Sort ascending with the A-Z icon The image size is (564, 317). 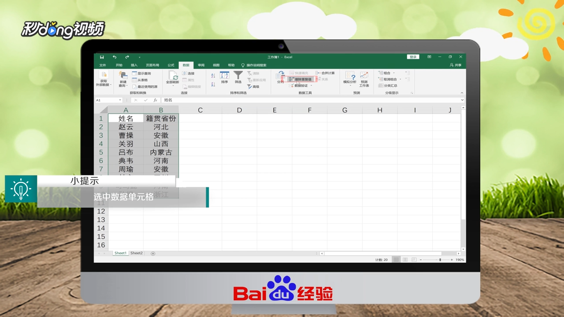(212, 76)
